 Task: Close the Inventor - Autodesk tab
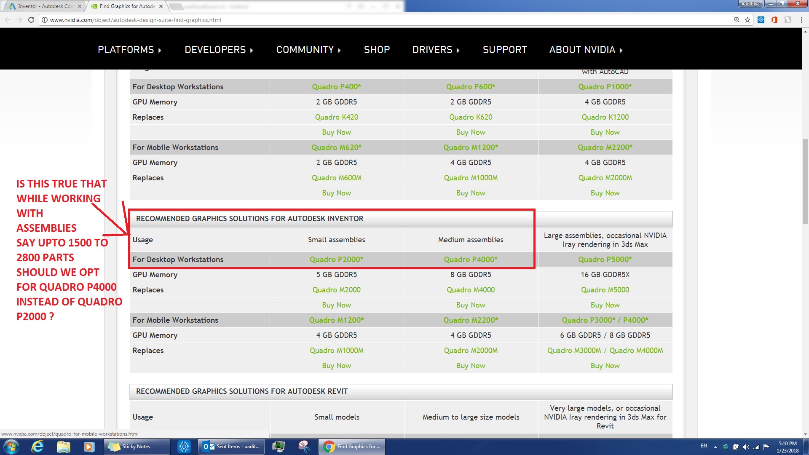pos(80,6)
